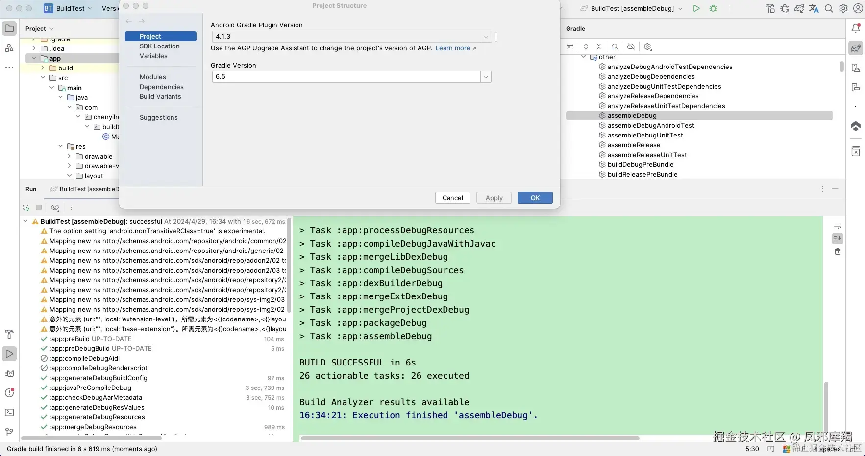Toggle scroll to end of console
Viewport: 865px width, 456px height.
tap(838, 239)
